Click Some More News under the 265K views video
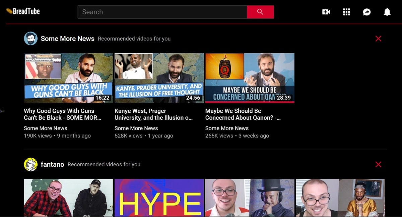Screen dimensions: 402x217 [x=227, y=128]
